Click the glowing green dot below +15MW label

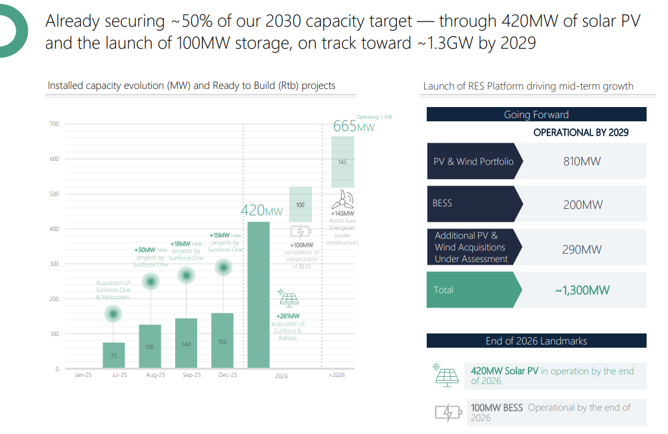tap(224, 267)
